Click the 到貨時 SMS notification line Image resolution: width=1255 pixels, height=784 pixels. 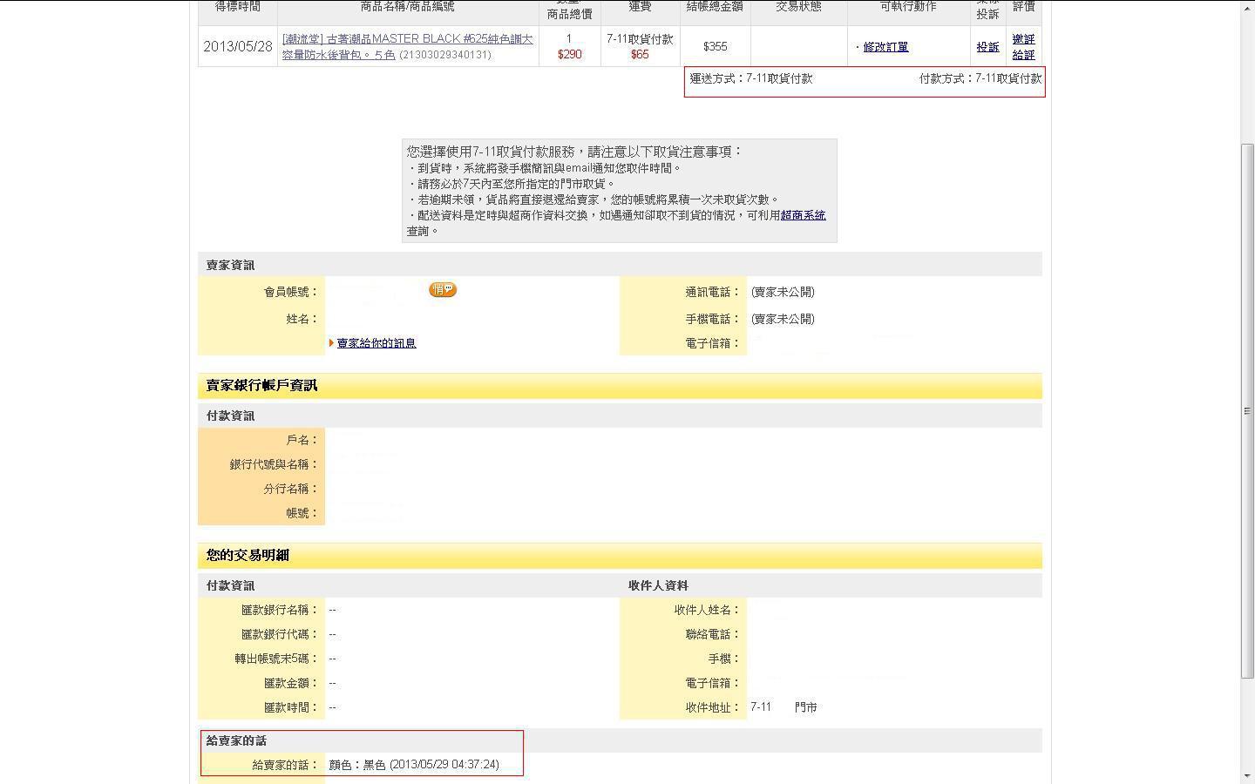pyautogui.click(x=545, y=168)
